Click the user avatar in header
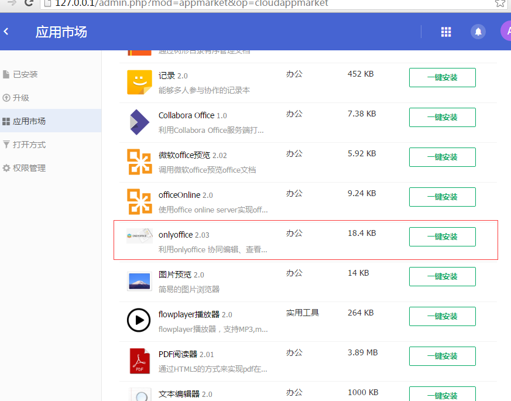The height and width of the screenshot is (401, 511). (x=506, y=30)
